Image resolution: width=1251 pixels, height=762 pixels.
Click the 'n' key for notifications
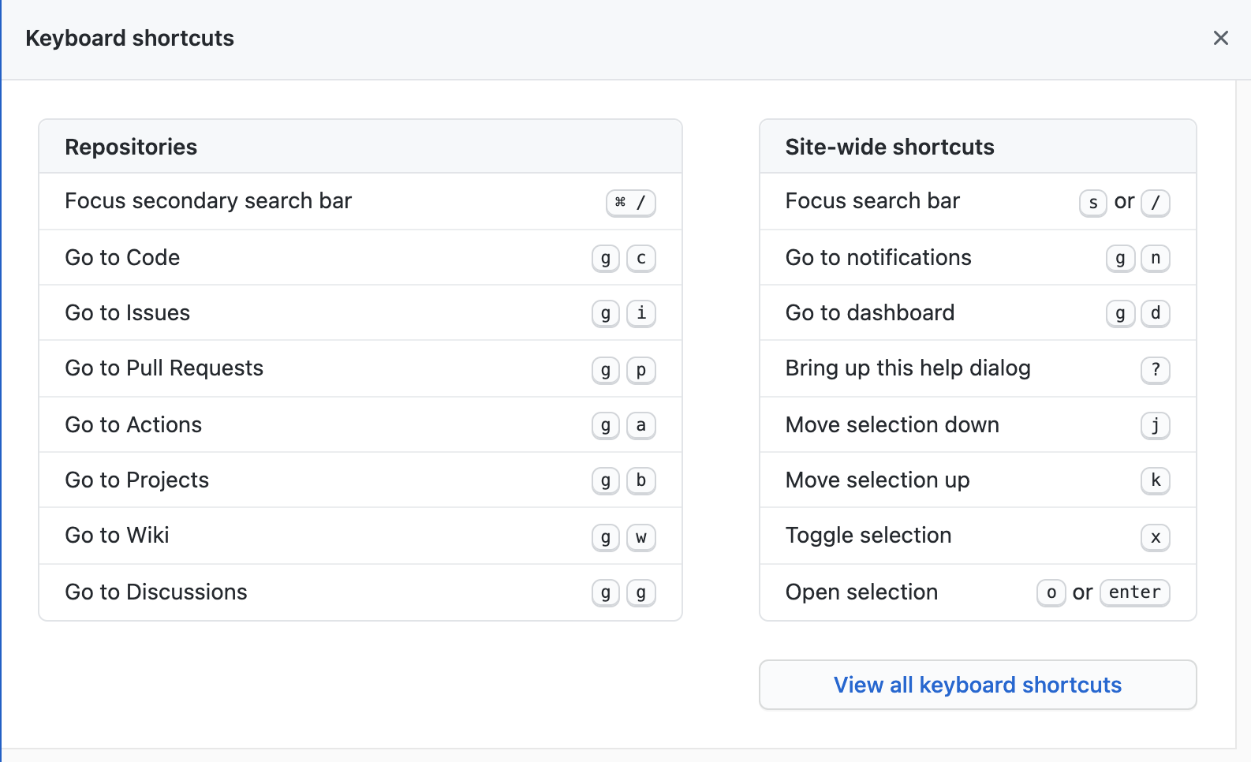(1156, 258)
